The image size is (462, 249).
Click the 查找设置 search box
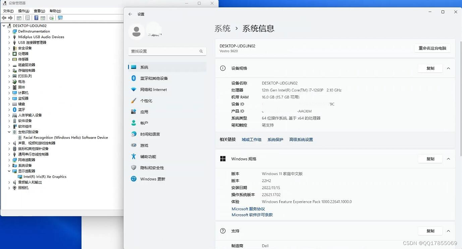click(167, 51)
